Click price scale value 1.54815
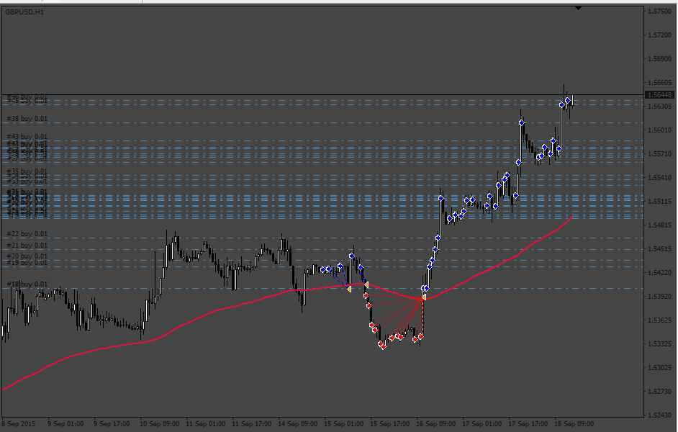The height and width of the screenshot is (432, 678). coord(659,225)
